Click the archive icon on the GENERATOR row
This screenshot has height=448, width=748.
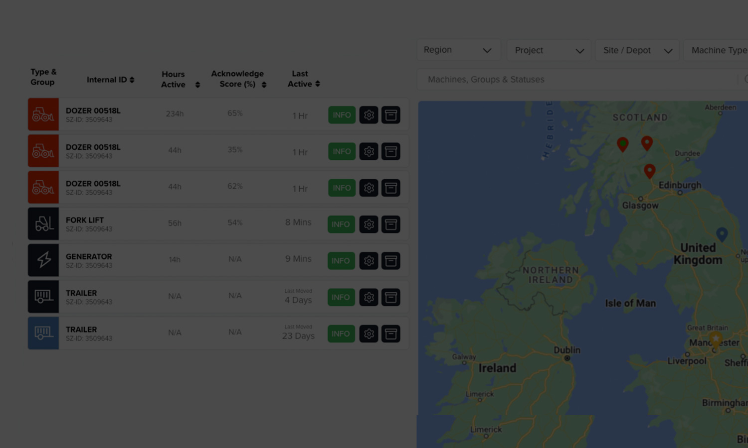(391, 260)
